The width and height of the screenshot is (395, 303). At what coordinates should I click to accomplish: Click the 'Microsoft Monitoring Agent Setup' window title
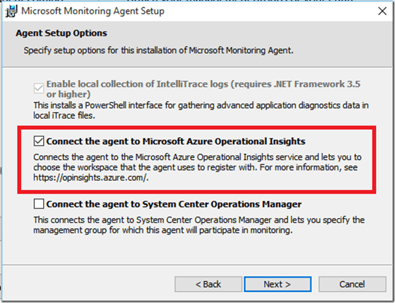93,11
